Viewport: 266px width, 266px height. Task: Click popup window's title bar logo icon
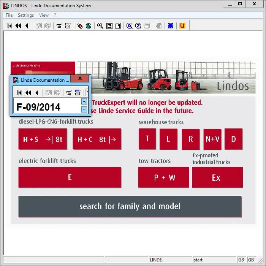click(x=16, y=80)
